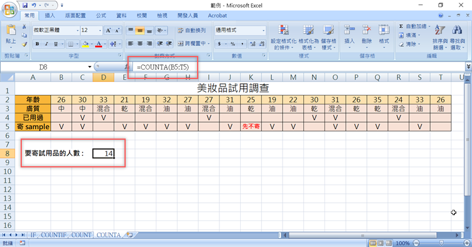Click the 格式 cell format button
The image size is (472, 247).
384,37
